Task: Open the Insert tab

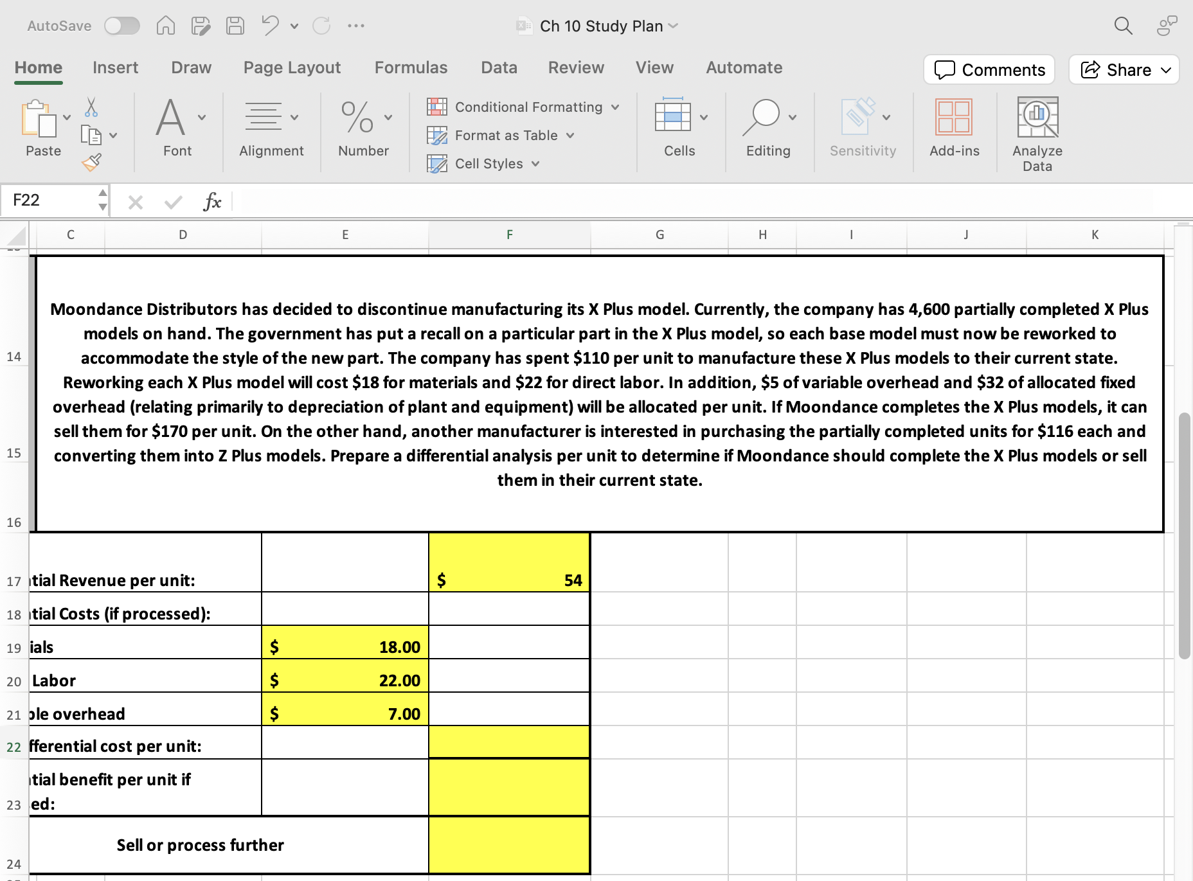Action: (x=116, y=67)
